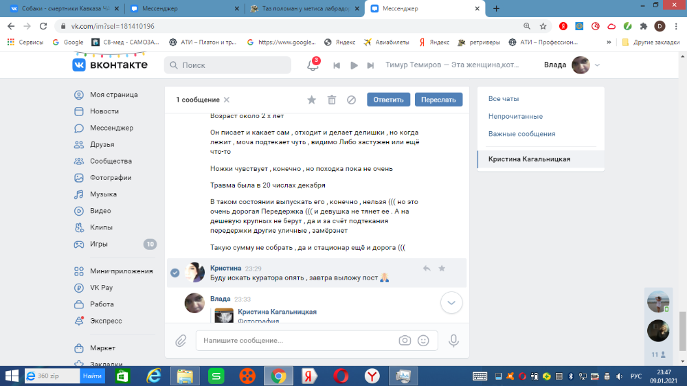Image resolution: width=687 pixels, height=386 pixels.
Task: Open Другие закладки folder
Action: 651,42
